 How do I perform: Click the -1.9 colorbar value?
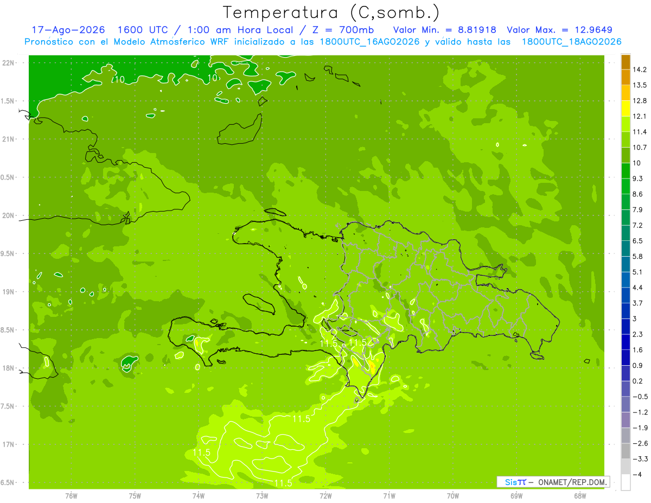pos(640,428)
